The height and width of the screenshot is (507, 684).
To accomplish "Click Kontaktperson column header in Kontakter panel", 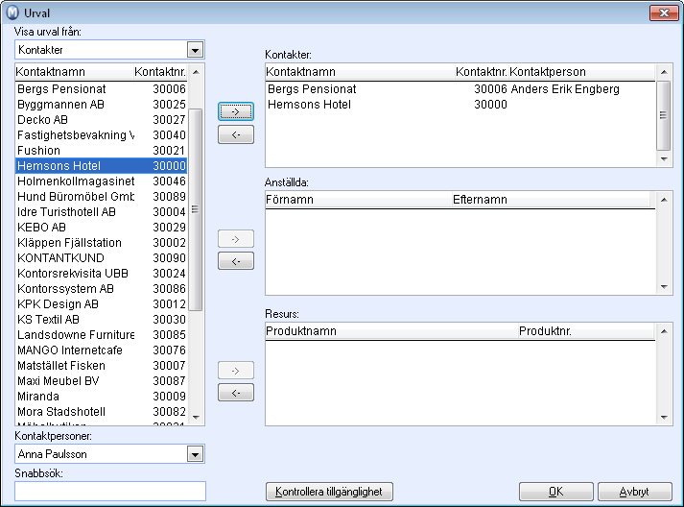I will [581, 72].
